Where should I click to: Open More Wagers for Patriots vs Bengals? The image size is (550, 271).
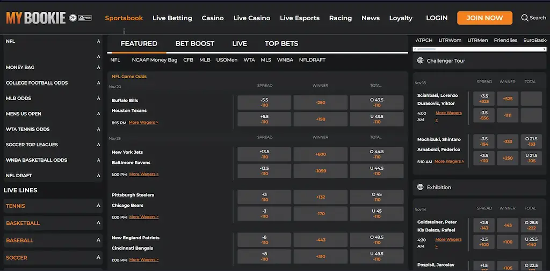144,260
